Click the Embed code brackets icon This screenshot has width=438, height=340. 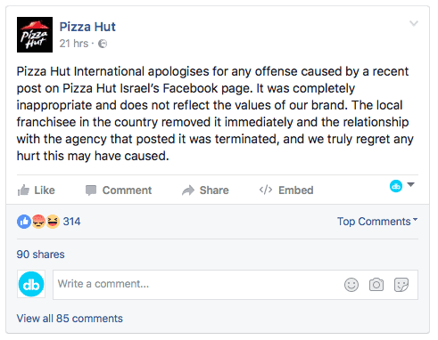(266, 190)
